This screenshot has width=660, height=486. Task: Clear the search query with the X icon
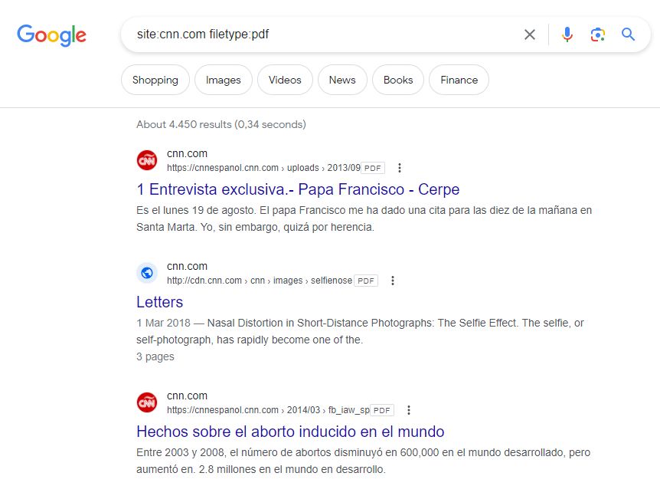click(530, 34)
